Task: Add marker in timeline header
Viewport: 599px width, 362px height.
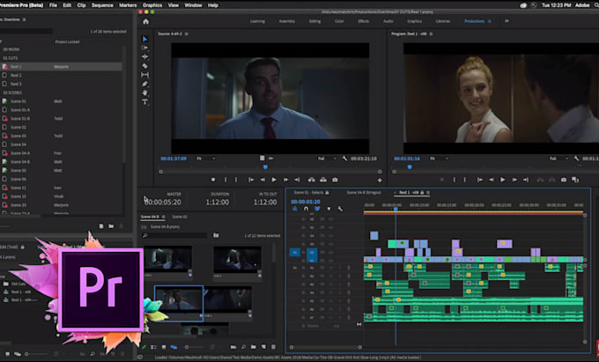Action: coord(329,209)
